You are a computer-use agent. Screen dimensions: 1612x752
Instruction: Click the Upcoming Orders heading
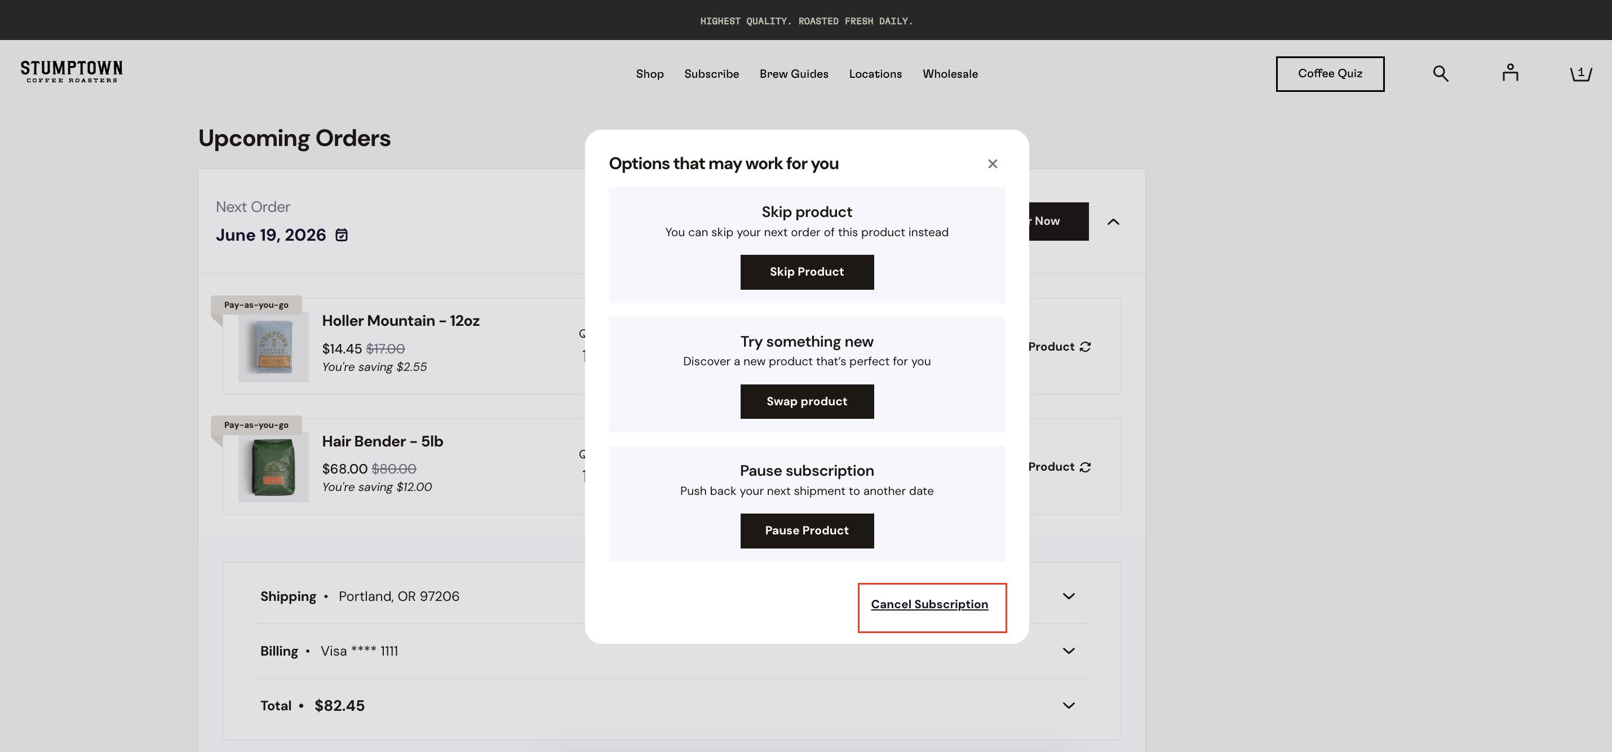294,138
